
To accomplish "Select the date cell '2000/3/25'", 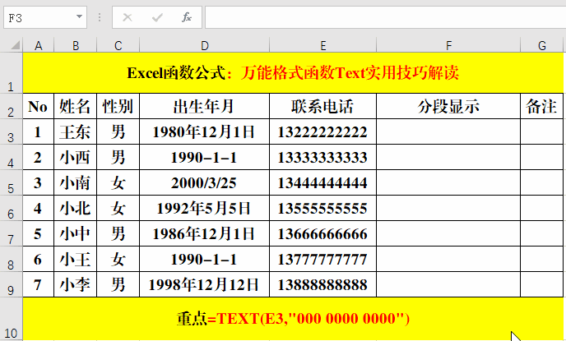I will 204,182.
